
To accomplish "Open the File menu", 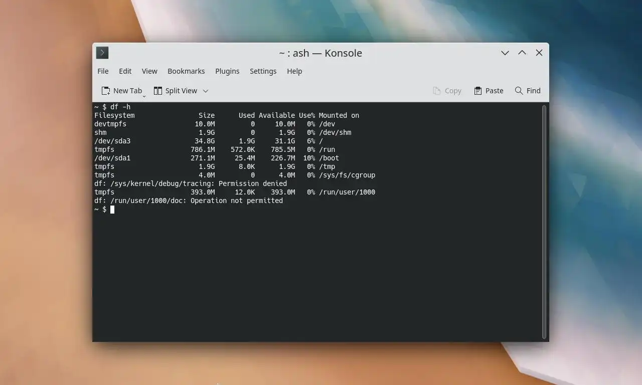I will tap(103, 71).
